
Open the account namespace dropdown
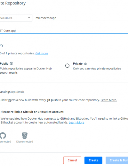(16, 18)
